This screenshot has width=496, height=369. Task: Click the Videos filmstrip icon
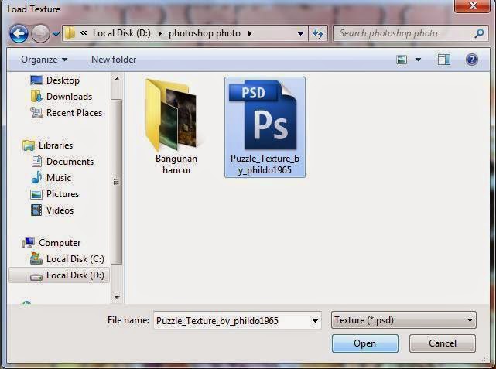coord(36,210)
